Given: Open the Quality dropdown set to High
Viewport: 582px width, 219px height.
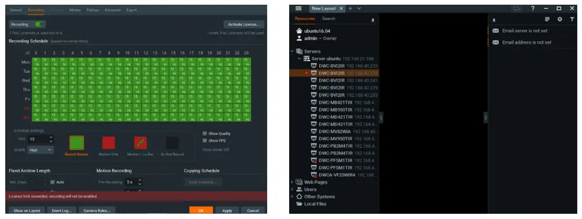Looking at the screenshot, I should pos(40,150).
